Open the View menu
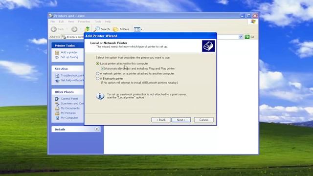The height and width of the screenshot is (176, 313). point(71,22)
